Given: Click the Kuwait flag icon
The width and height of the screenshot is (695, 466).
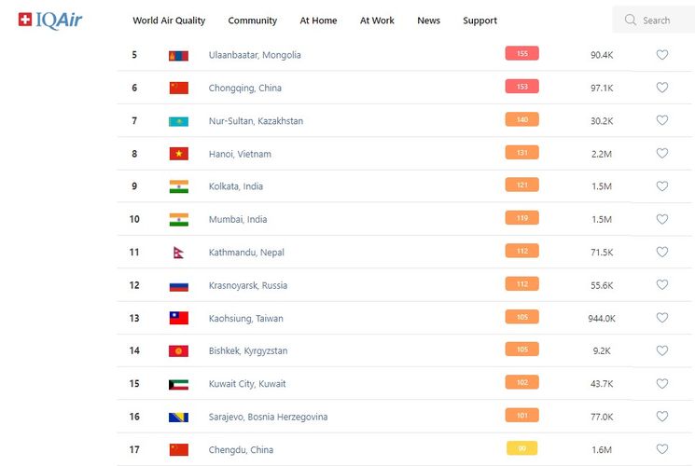Looking at the screenshot, I should [x=178, y=384].
